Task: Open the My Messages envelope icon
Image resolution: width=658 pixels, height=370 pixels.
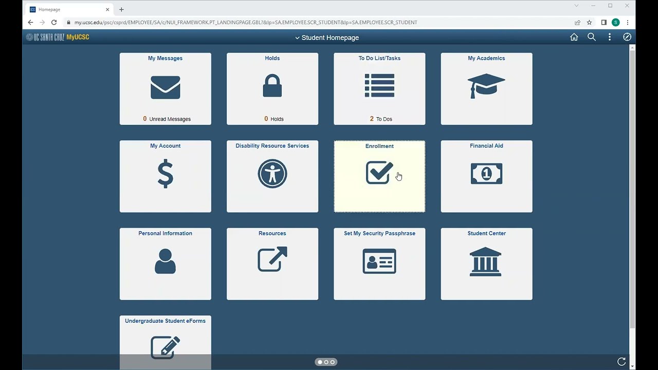Action: coord(165,87)
